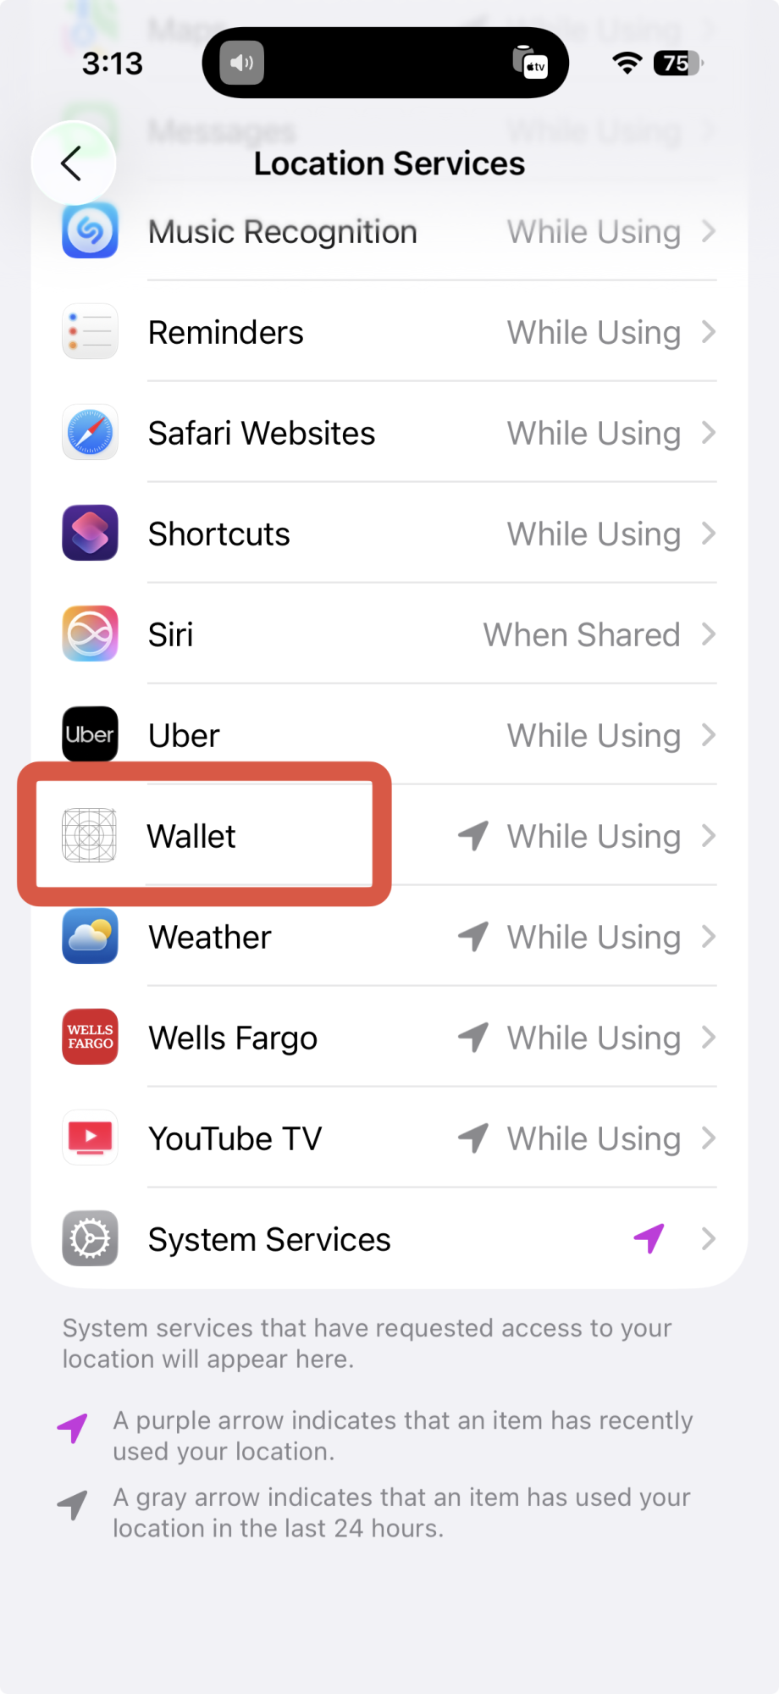Tap the Apple TV remote icon in Dynamic Island
This screenshot has width=779, height=1694.
click(x=530, y=63)
